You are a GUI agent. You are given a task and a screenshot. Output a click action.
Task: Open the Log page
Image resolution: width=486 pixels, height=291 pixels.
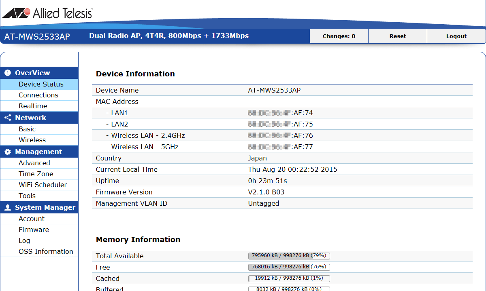pos(39,240)
